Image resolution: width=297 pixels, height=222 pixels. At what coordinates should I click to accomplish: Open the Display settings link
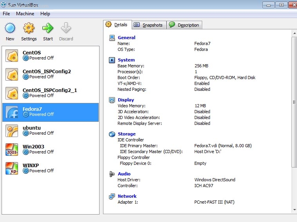click(x=126, y=100)
